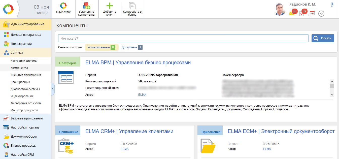Screen dimensions: 339x159
Task: Collapse the left sidebar with arrow handle
Action: click(x=53, y=89)
